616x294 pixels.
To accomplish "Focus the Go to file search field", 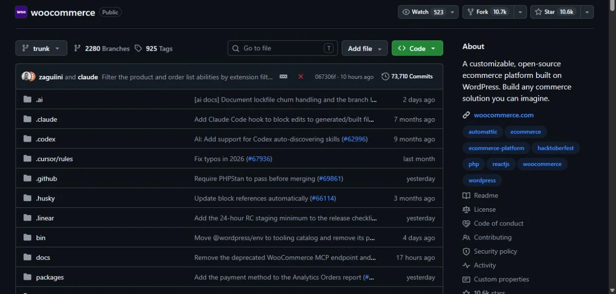I will (x=282, y=48).
